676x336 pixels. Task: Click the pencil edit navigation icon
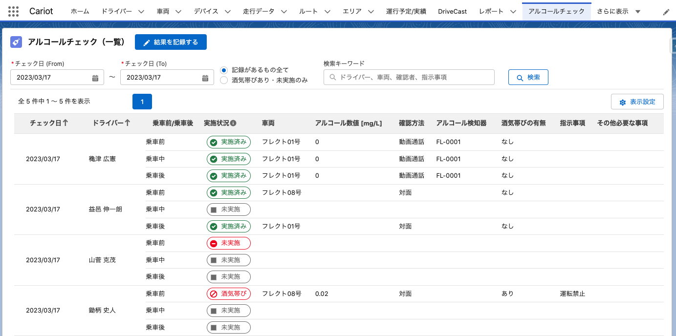666,12
